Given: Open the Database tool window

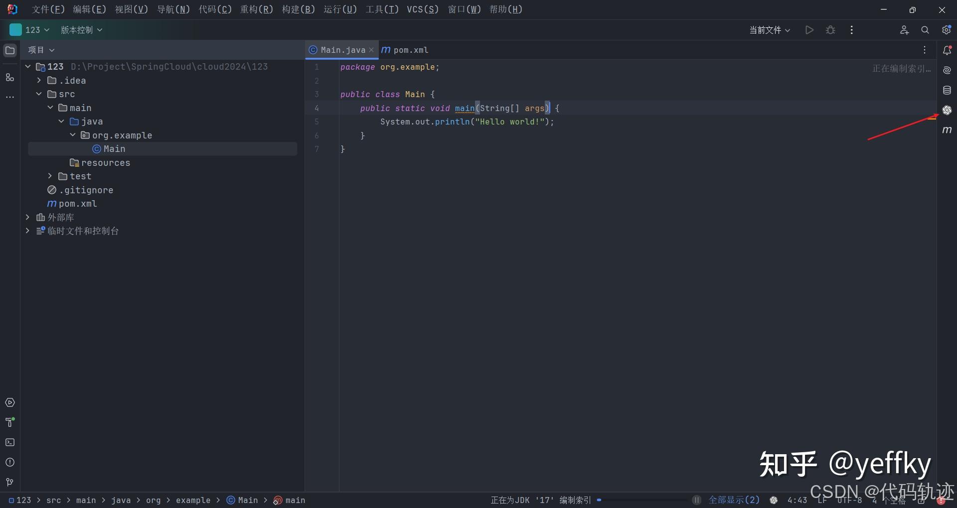Looking at the screenshot, I should (948, 90).
